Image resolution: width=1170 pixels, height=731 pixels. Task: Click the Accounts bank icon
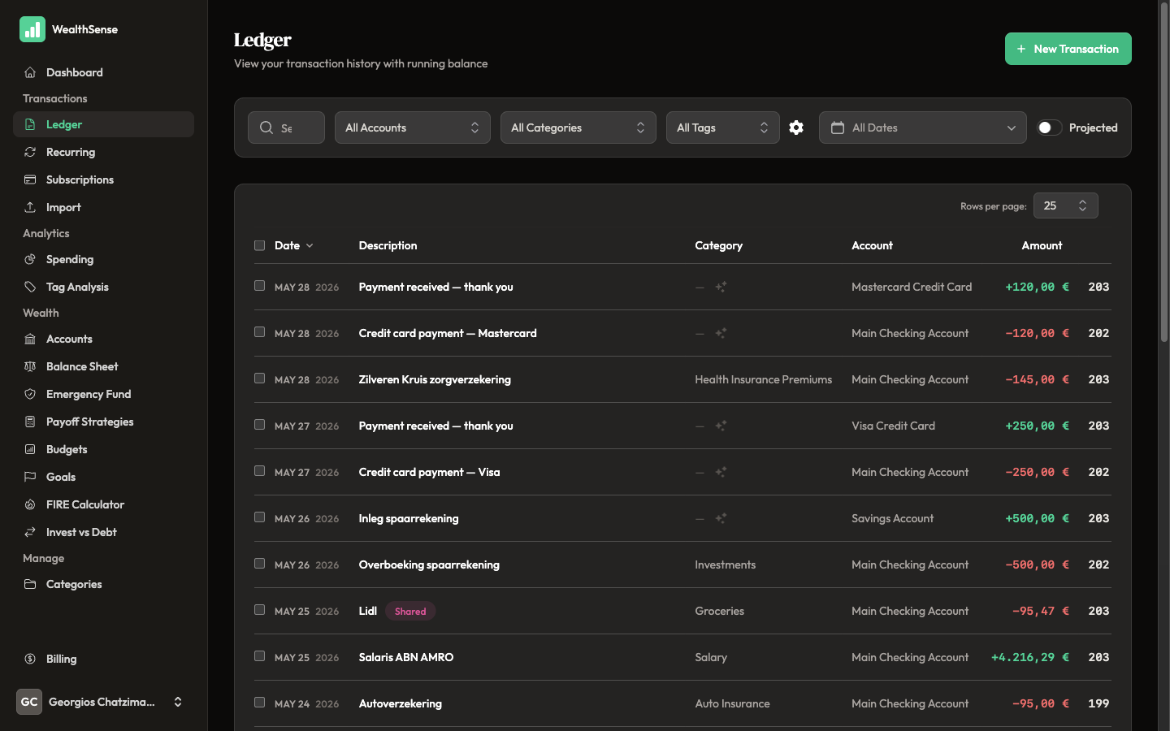tap(30, 339)
